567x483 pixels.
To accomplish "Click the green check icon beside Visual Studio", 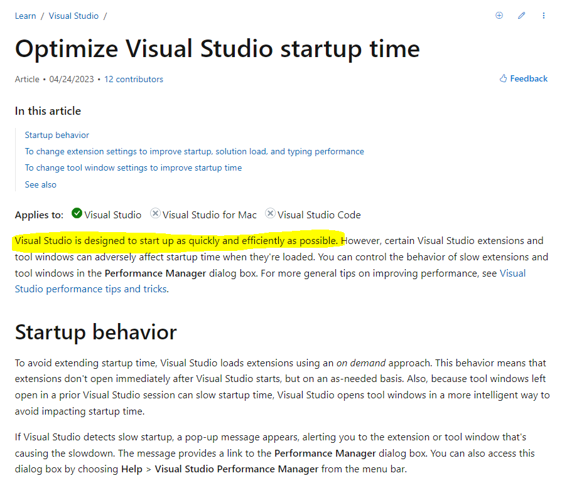I will coord(77,213).
